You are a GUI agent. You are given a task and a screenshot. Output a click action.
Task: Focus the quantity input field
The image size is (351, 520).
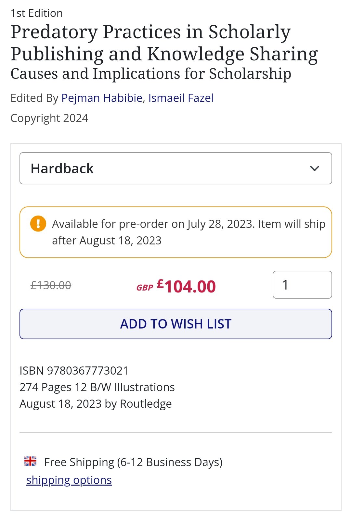coord(302,285)
